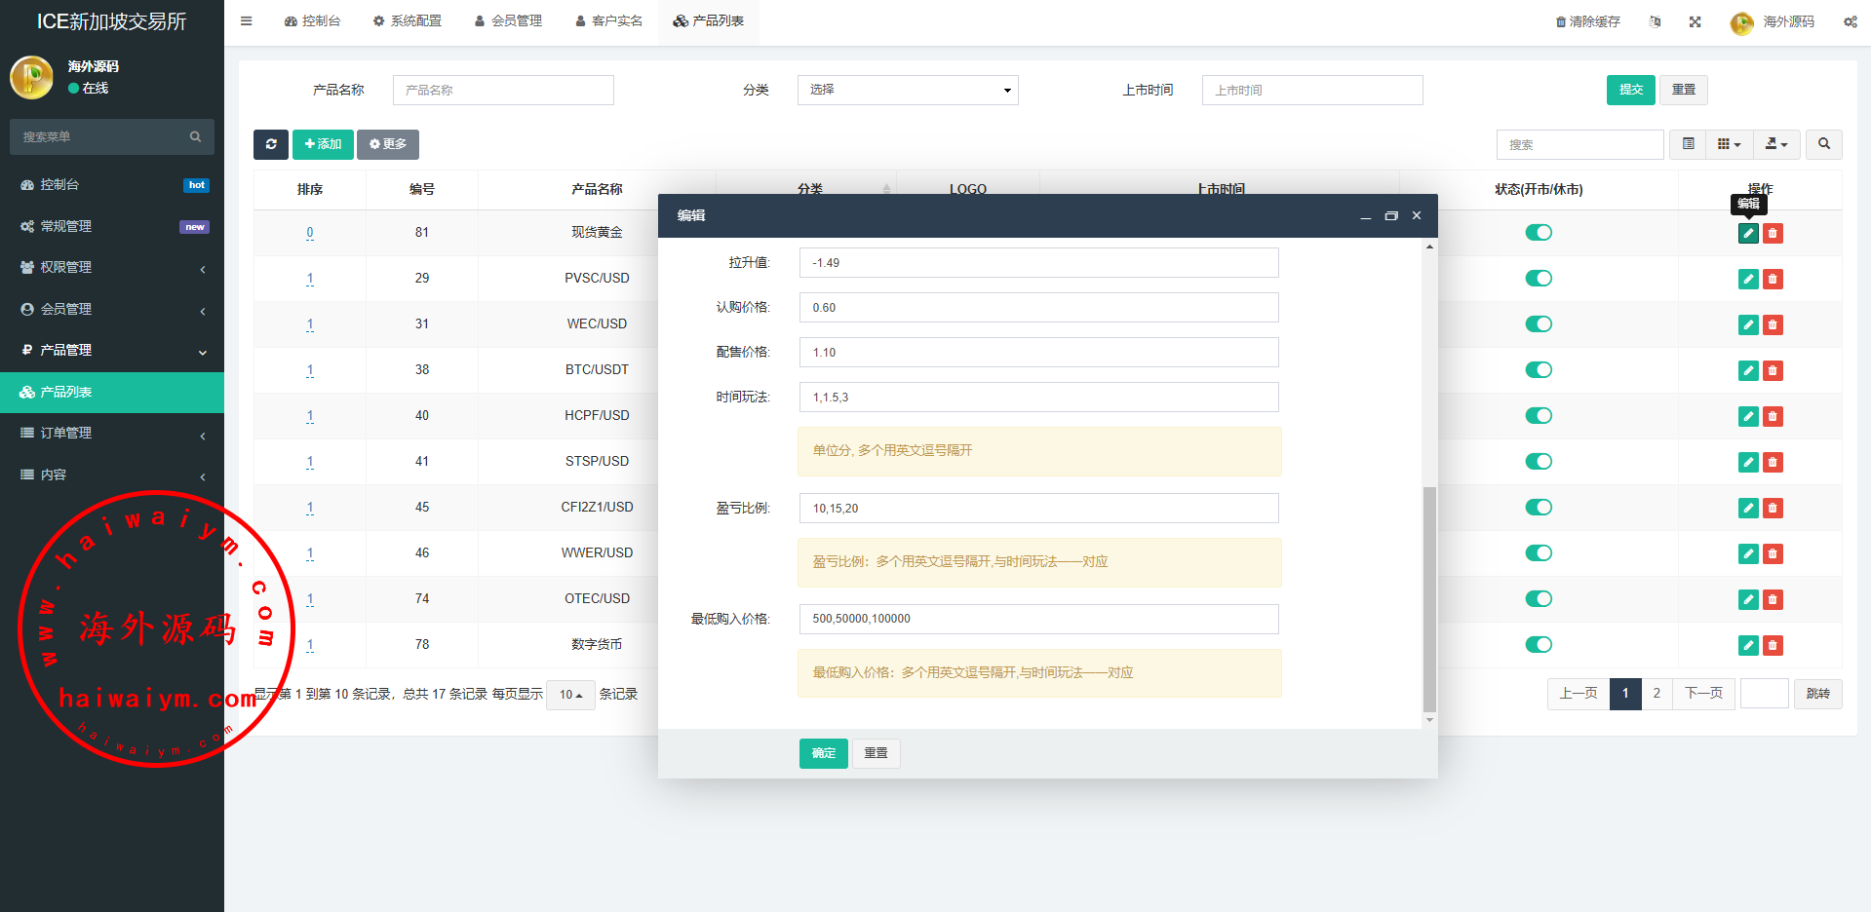Click the edit pencil icon for PVSC/USD
The width and height of the screenshot is (1871, 912).
point(1748,280)
